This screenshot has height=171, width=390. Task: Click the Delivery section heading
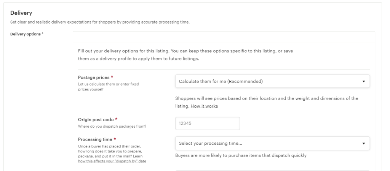click(x=21, y=13)
